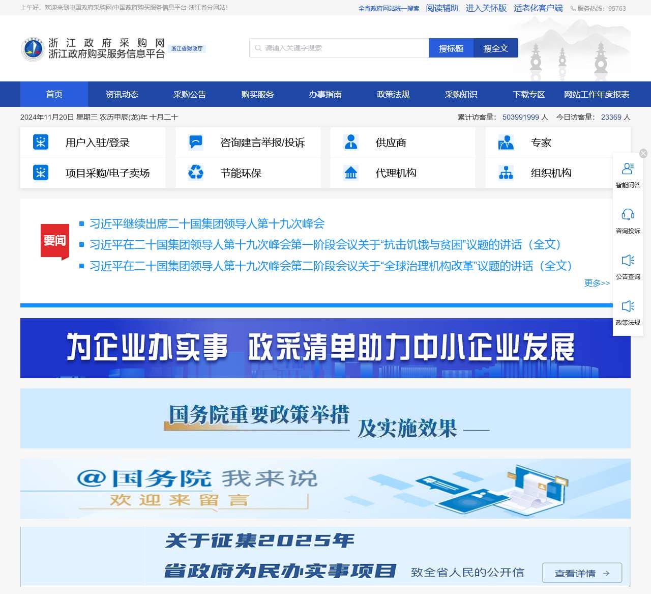Click the 代理机构 building icon
The width and height of the screenshot is (651, 594).
pos(351,173)
